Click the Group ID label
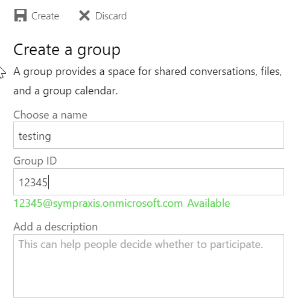The width and height of the screenshot is (295, 303). tap(35, 161)
